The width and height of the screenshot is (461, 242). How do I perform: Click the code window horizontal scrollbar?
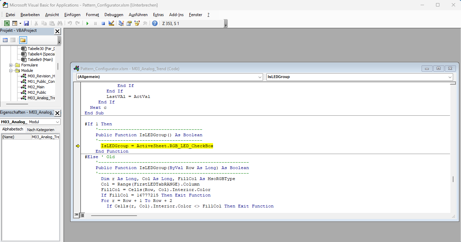(114, 215)
